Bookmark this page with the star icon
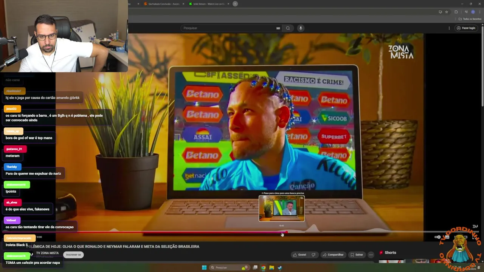This screenshot has height=272, width=484. tap(446, 12)
